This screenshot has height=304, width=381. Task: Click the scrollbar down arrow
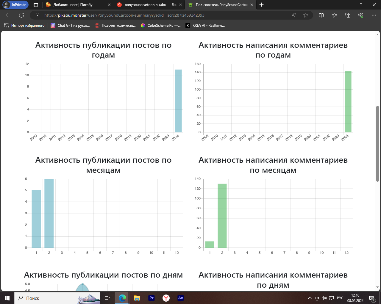[x=378, y=287]
